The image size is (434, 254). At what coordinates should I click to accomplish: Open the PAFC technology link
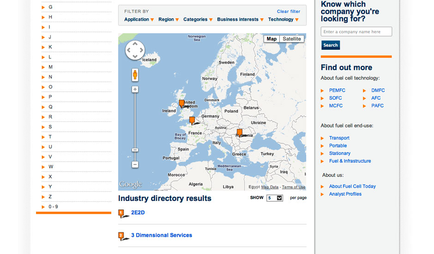(x=377, y=106)
